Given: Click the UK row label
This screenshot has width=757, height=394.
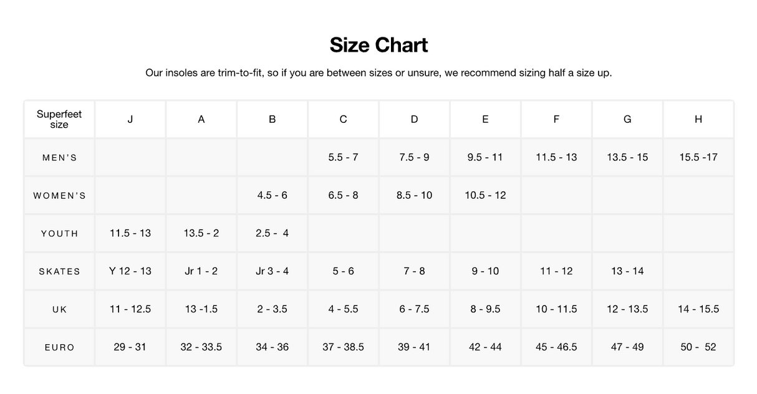Looking at the screenshot, I should tap(59, 310).
